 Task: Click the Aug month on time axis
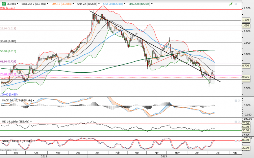pyautogui.click(x=235, y=153)
